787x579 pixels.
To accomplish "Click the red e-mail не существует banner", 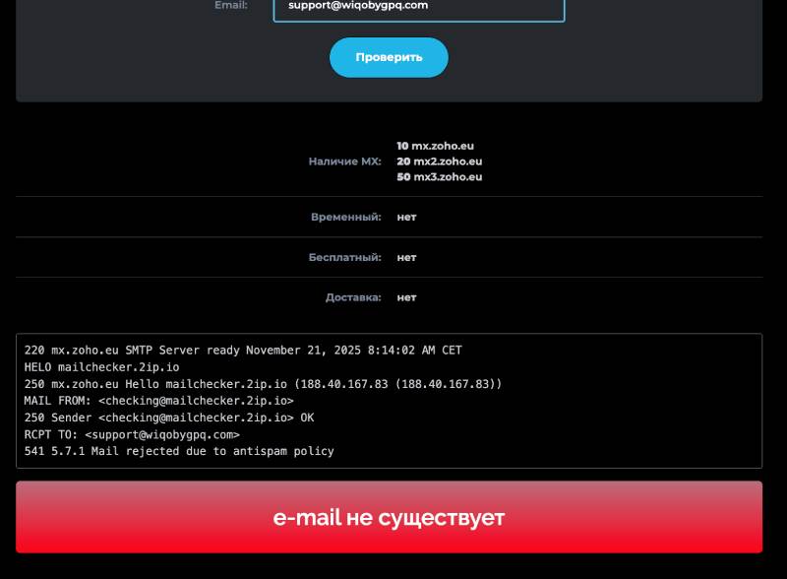I will point(389,517).
